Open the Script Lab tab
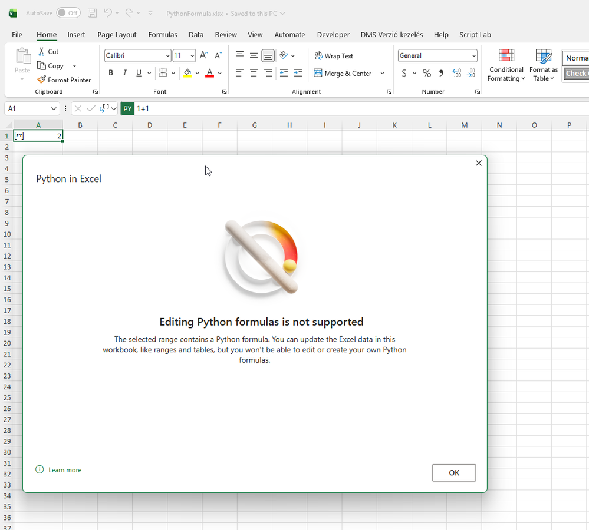The image size is (589, 530). [475, 35]
